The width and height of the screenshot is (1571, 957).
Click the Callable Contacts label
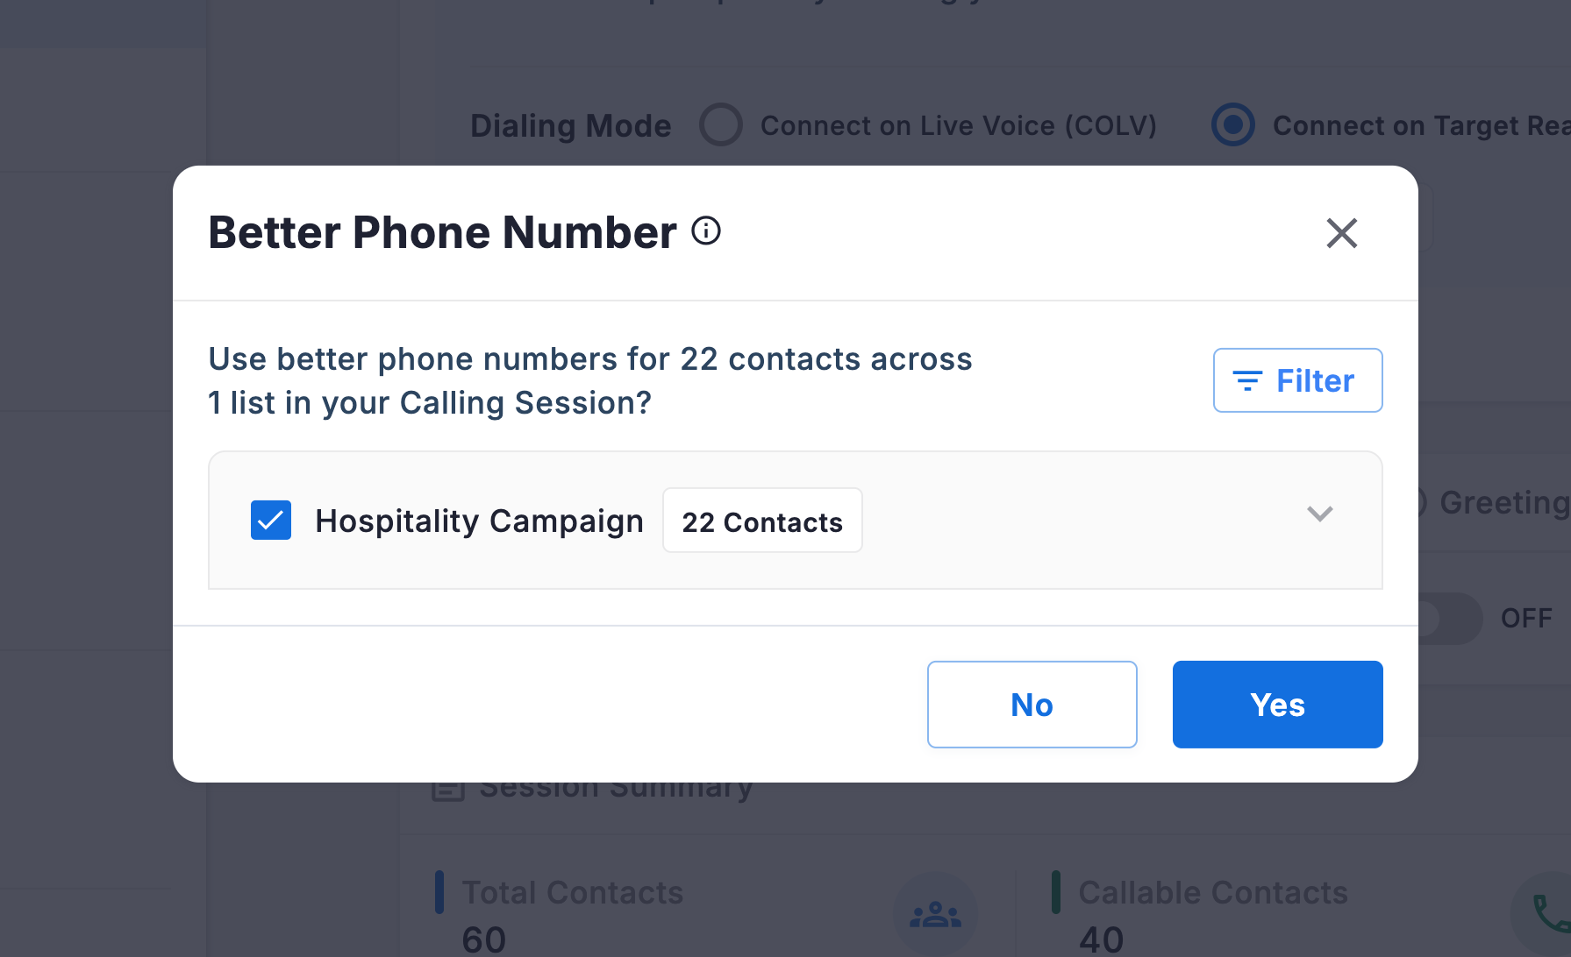(x=1212, y=892)
